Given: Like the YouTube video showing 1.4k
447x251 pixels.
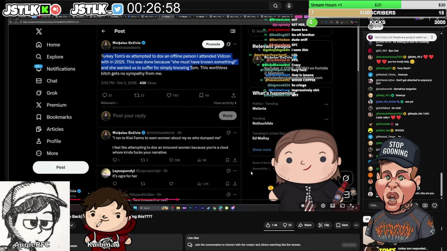Looking at the screenshot, I should pyautogui.click(x=272, y=225).
